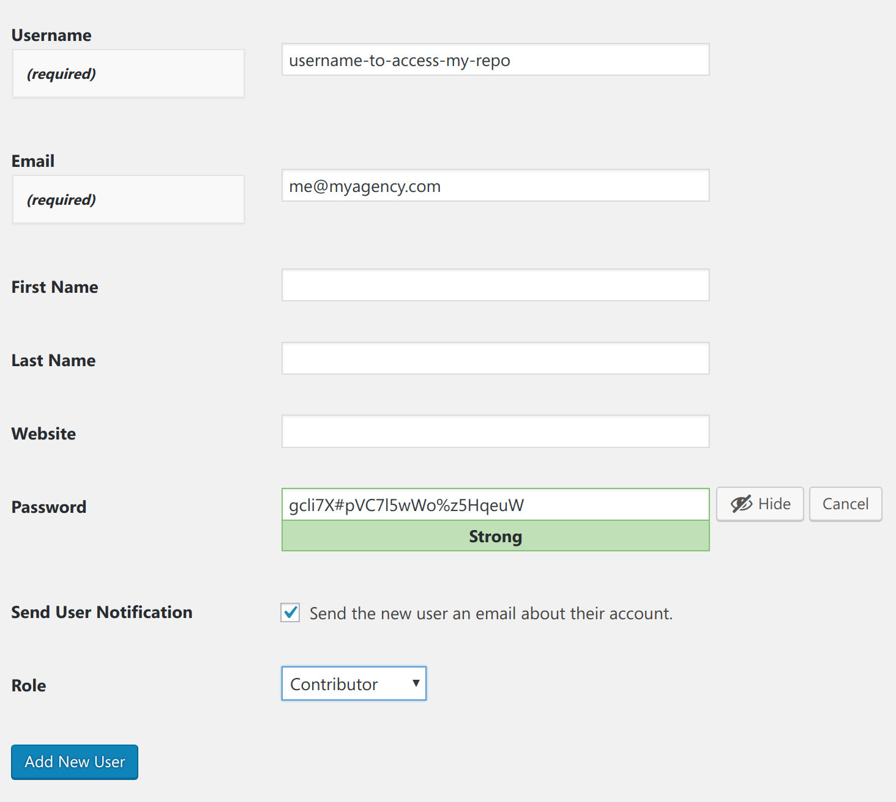Hide the password with Hide button
Image resolution: width=896 pixels, height=802 pixels.
[760, 504]
